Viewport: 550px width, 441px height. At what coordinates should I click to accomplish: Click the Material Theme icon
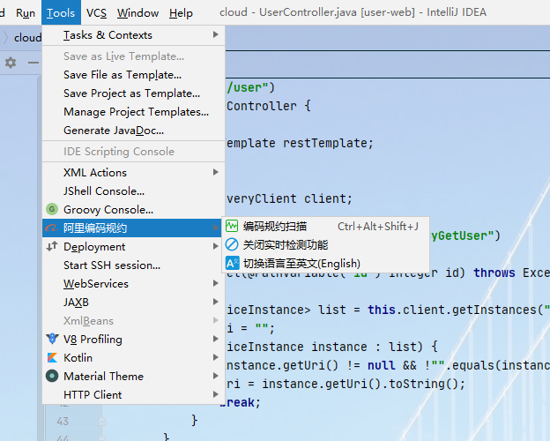[x=52, y=377]
